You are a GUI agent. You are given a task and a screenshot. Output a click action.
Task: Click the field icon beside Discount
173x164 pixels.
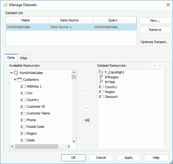[101, 97]
